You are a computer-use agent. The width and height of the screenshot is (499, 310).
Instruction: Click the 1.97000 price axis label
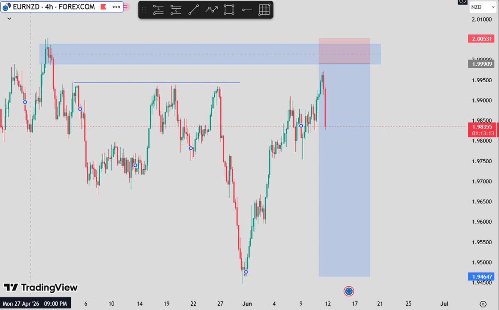point(482,181)
